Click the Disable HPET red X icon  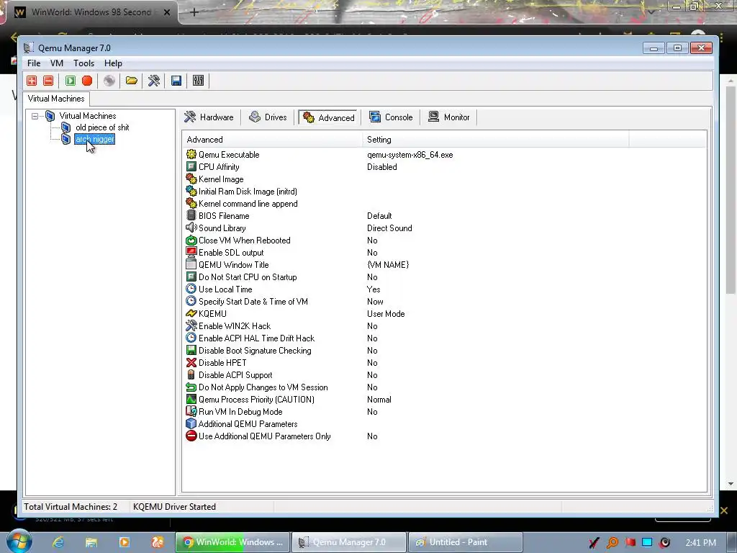(191, 362)
